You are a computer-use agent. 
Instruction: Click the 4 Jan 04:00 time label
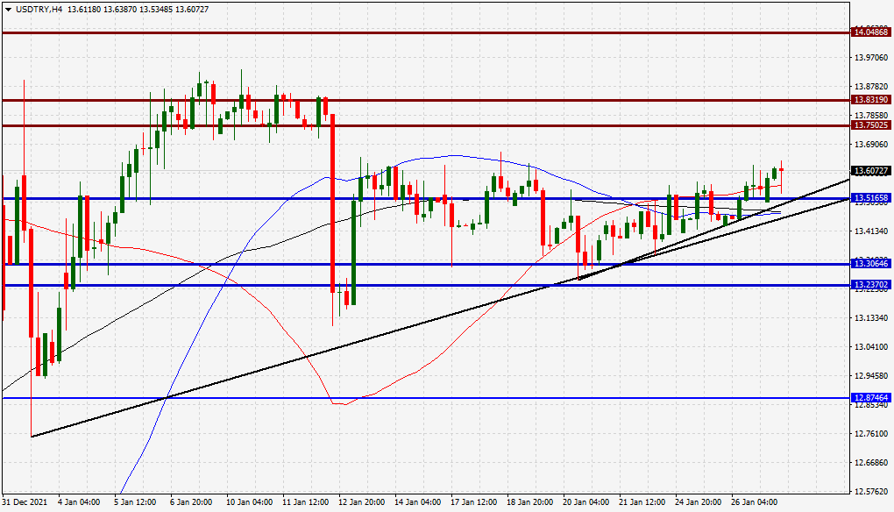tap(79, 502)
